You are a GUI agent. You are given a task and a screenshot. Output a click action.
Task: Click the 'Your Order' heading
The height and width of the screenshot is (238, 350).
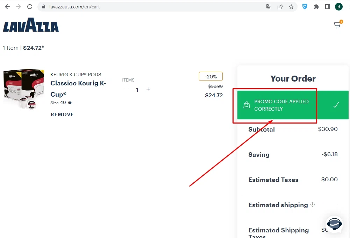tap(293, 79)
